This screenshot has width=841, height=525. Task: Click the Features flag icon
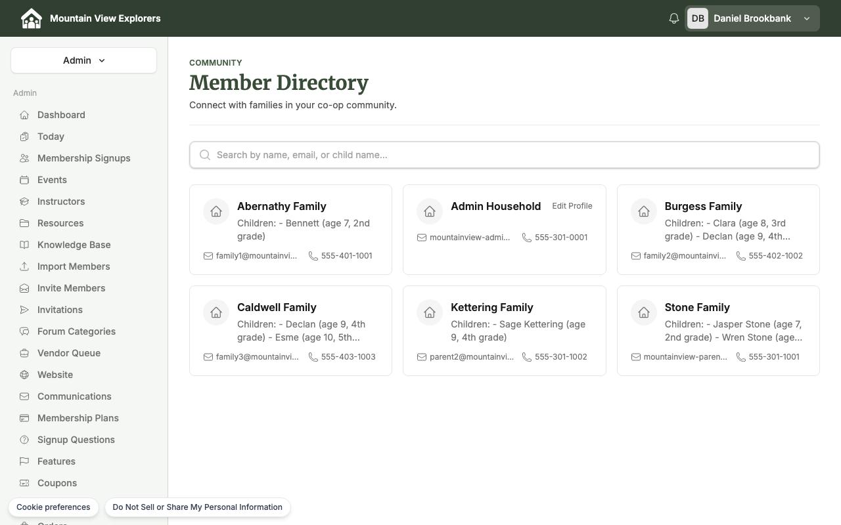point(24,461)
